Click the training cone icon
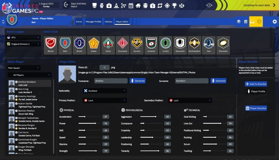The height and width of the screenshot is (160, 279). [116, 6]
